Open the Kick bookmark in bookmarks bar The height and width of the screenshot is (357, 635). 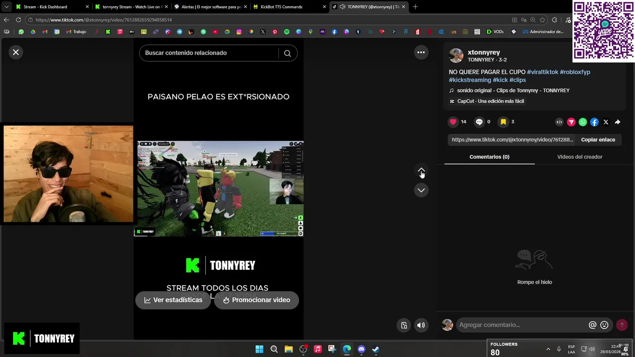[x=108, y=32]
